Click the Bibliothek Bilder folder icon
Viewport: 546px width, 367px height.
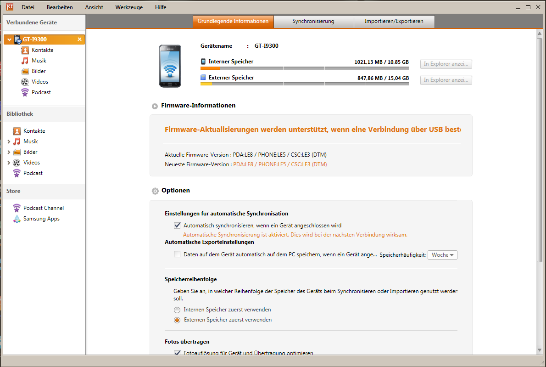click(x=17, y=152)
